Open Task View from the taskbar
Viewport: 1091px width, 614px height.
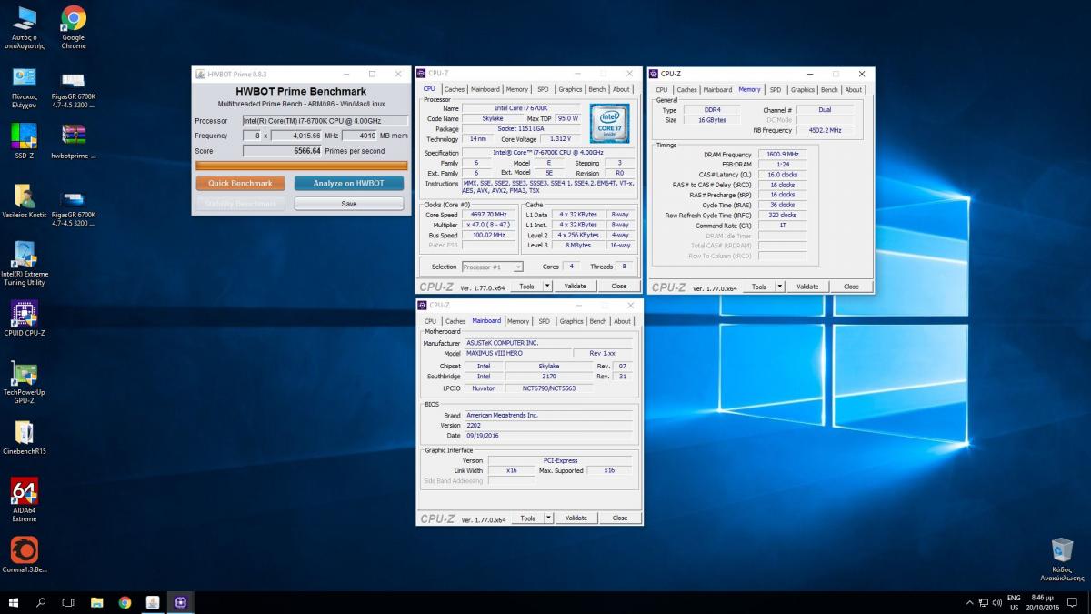[x=68, y=602]
